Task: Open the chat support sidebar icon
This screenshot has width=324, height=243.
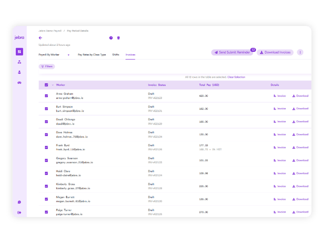Action: (19, 202)
